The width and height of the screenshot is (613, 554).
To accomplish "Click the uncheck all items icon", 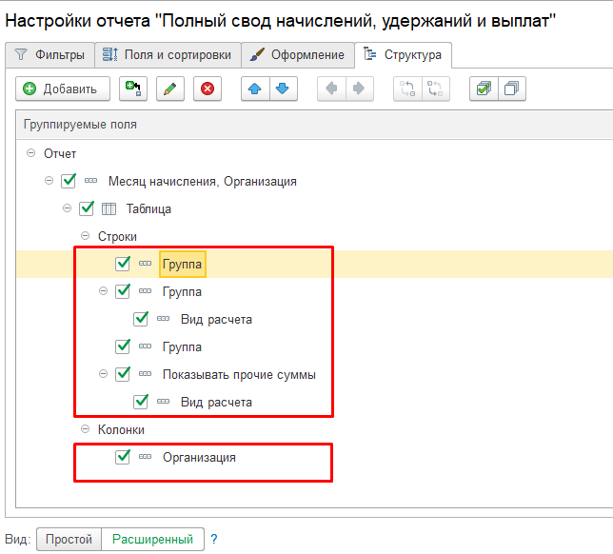I will click(511, 89).
